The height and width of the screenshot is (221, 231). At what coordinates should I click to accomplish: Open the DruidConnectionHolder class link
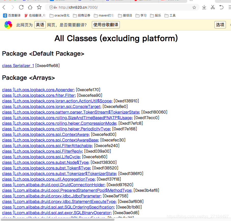coord(54,185)
